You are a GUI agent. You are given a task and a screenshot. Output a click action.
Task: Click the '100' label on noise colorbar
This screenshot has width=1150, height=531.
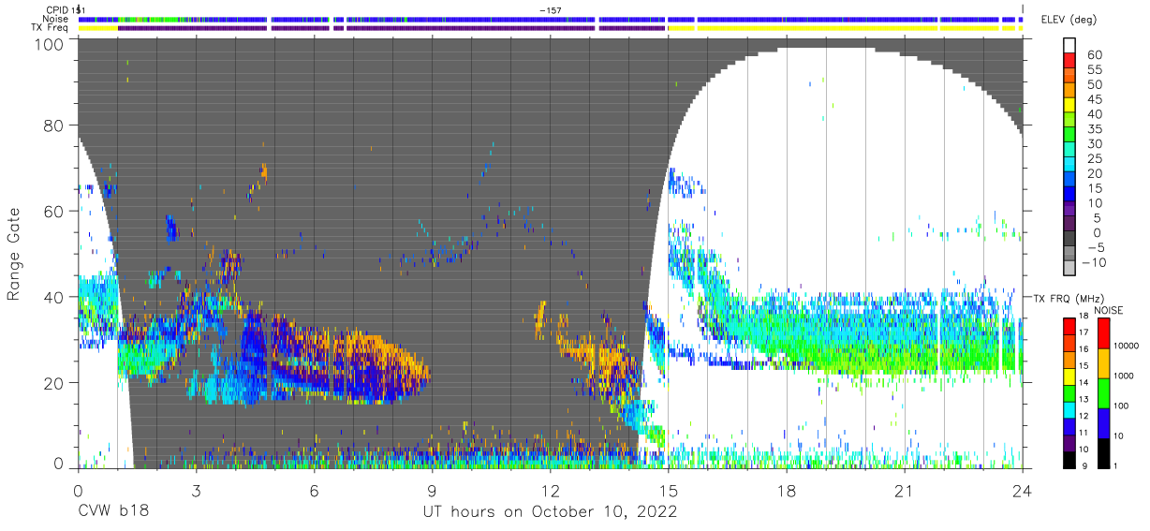(1121, 406)
